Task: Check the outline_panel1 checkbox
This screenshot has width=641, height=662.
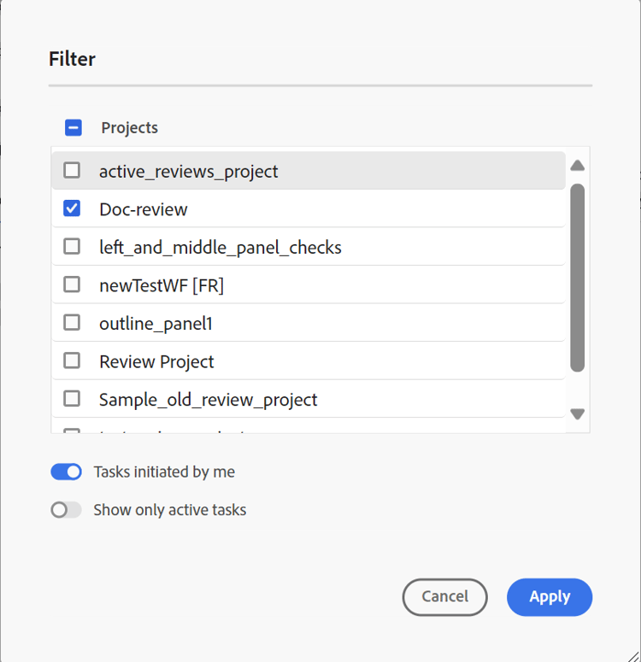Action: coord(72,323)
